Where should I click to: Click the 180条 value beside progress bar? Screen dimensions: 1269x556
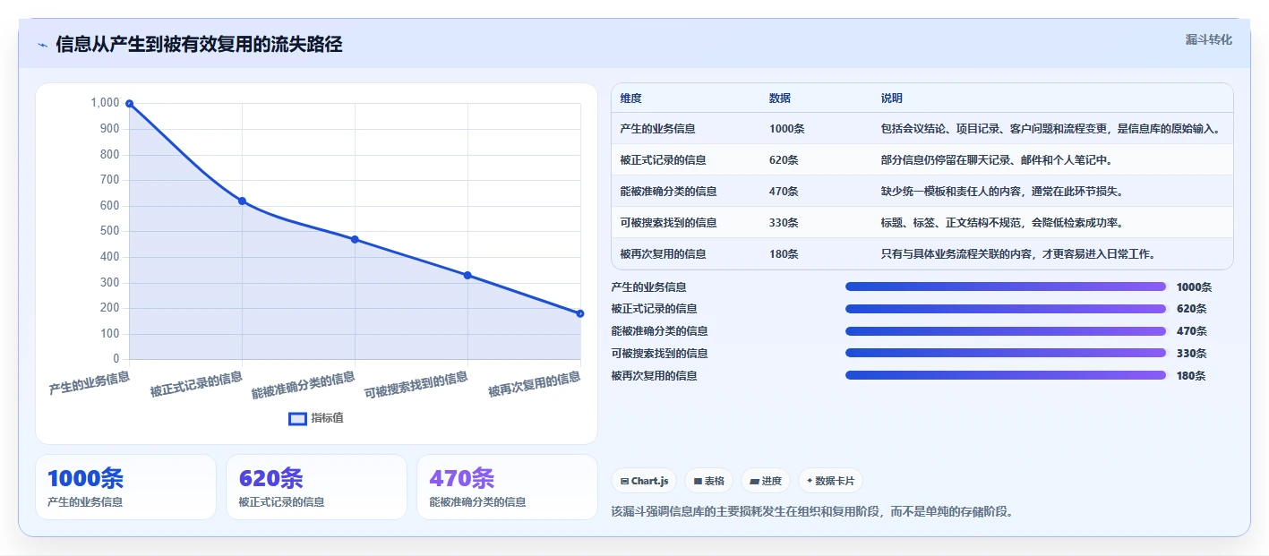[1191, 376]
